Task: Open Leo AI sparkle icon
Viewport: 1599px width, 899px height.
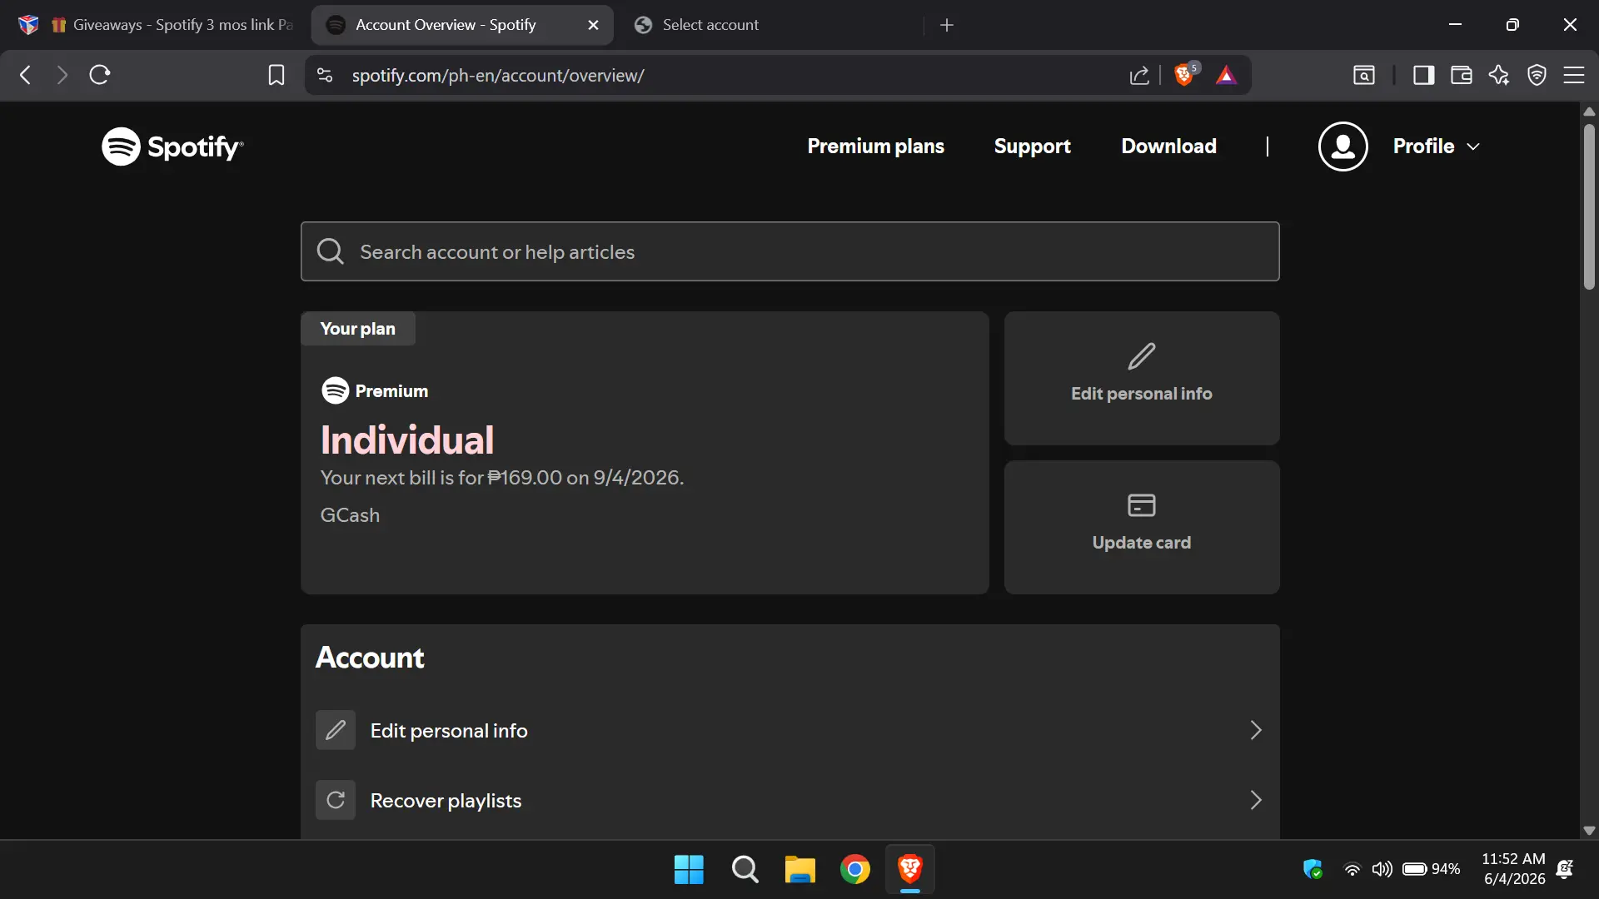Action: tap(1499, 75)
